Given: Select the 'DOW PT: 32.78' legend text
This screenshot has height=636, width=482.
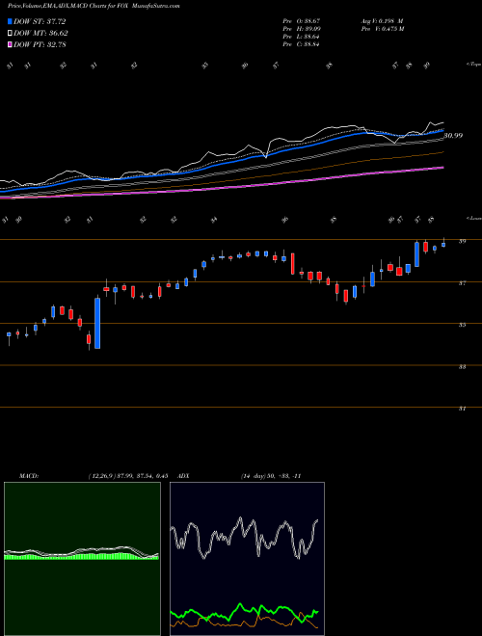Looking at the screenshot, I should pos(40,44).
